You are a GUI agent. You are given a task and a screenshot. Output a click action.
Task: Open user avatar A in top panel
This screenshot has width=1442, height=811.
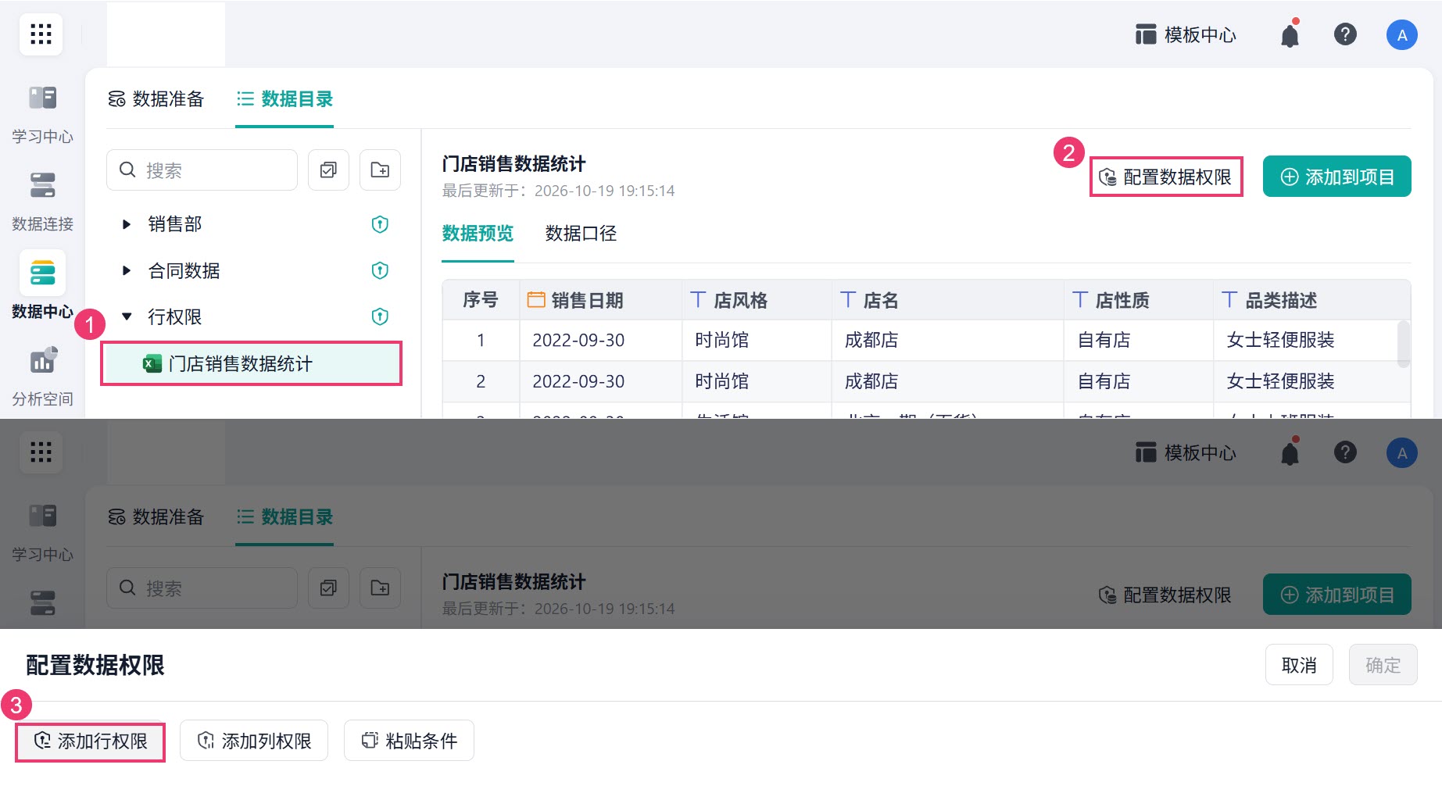[1402, 34]
